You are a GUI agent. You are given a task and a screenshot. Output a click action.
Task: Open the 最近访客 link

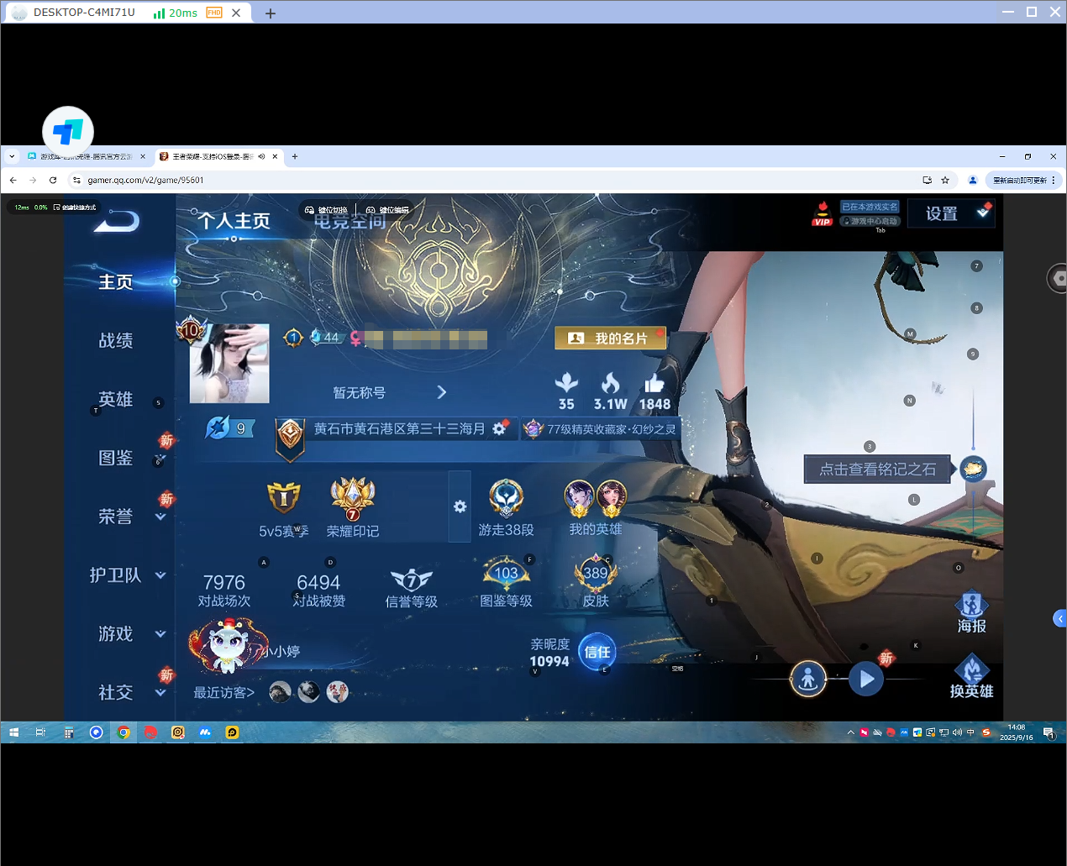tap(223, 692)
